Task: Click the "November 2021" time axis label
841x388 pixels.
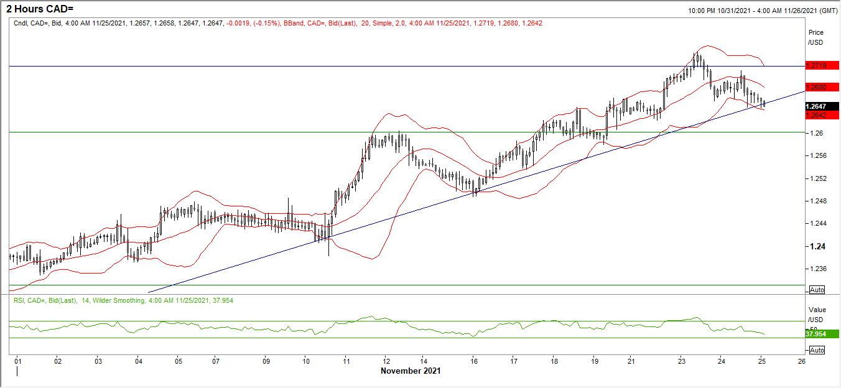Action: pos(410,371)
